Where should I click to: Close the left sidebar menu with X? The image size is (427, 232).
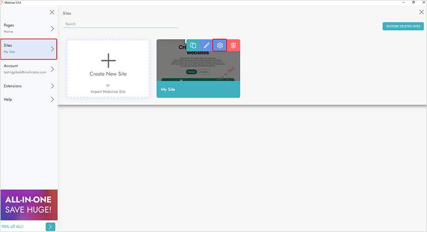pos(52,12)
